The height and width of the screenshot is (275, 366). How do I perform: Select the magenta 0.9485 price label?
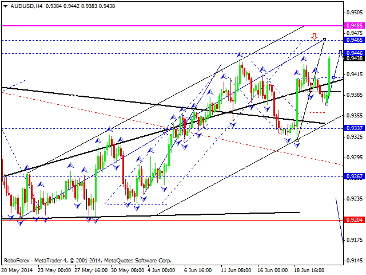tap(355, 25)
